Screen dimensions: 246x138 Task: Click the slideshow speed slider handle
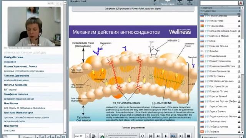[x=107, y=136]
